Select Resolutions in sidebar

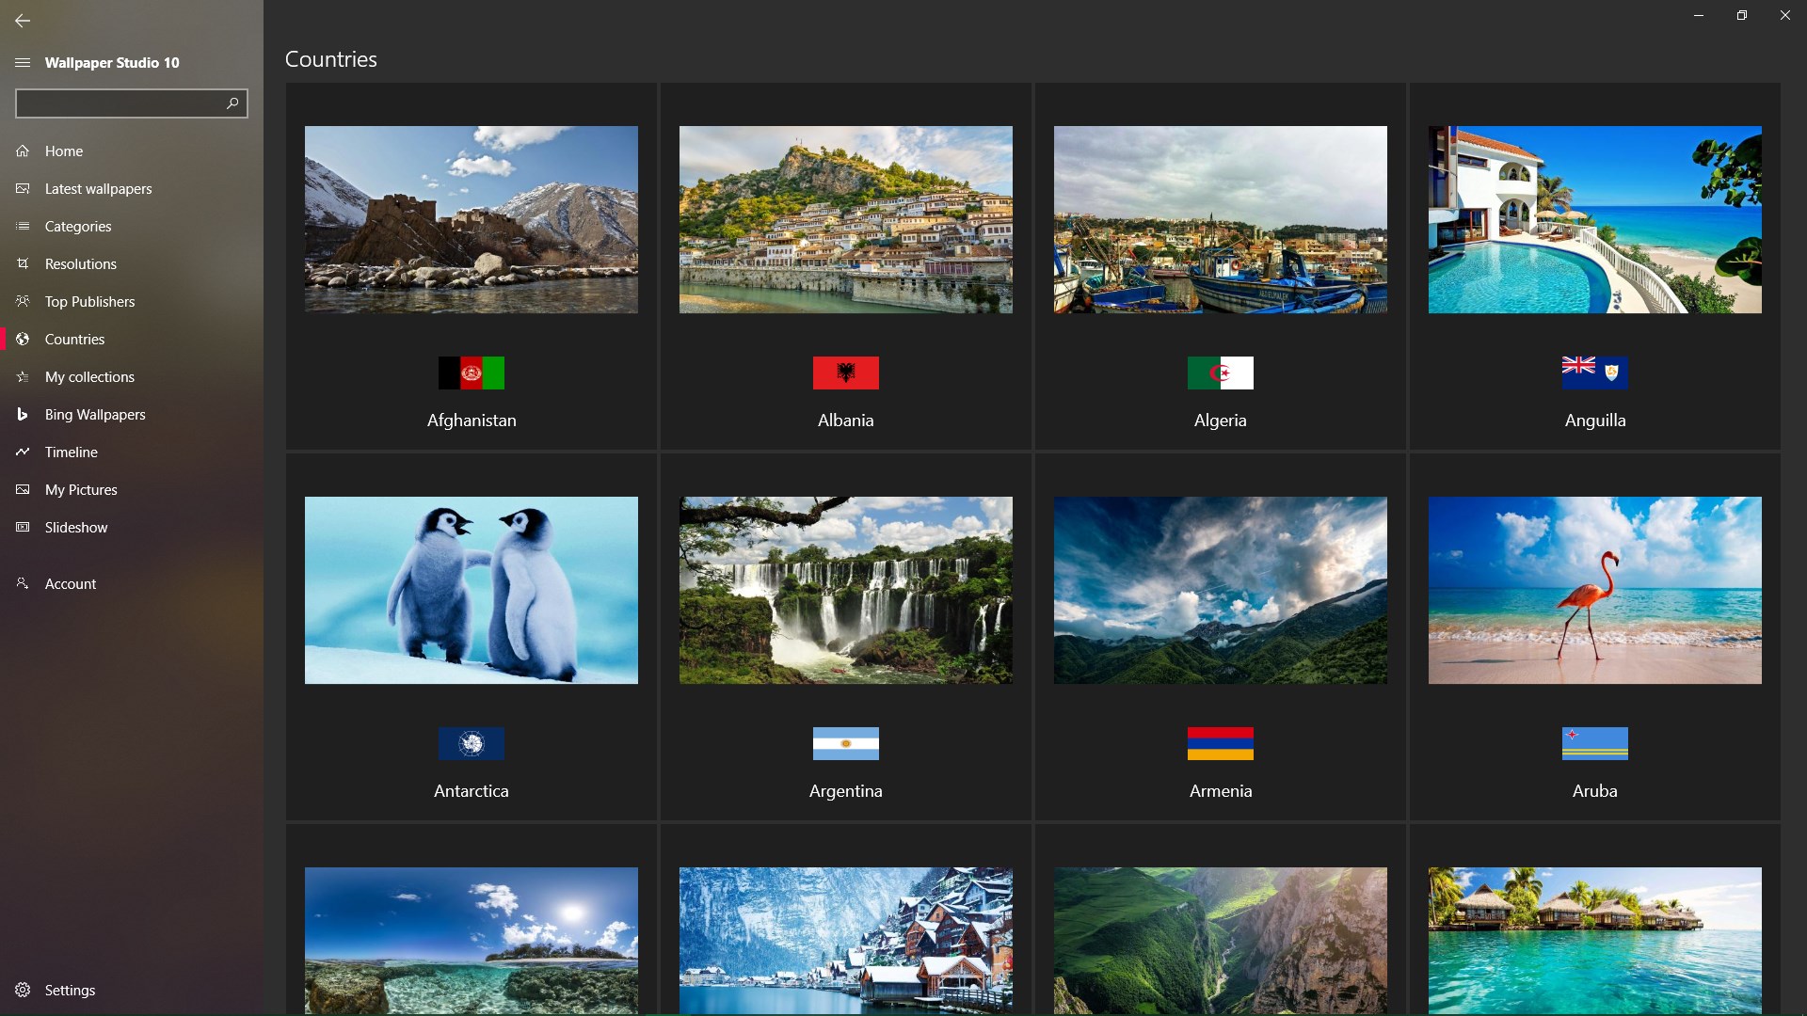(80, 264)
